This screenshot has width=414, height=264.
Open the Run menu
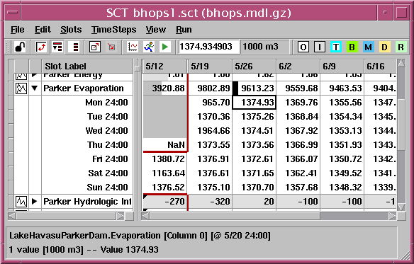[x=184, y=30]
